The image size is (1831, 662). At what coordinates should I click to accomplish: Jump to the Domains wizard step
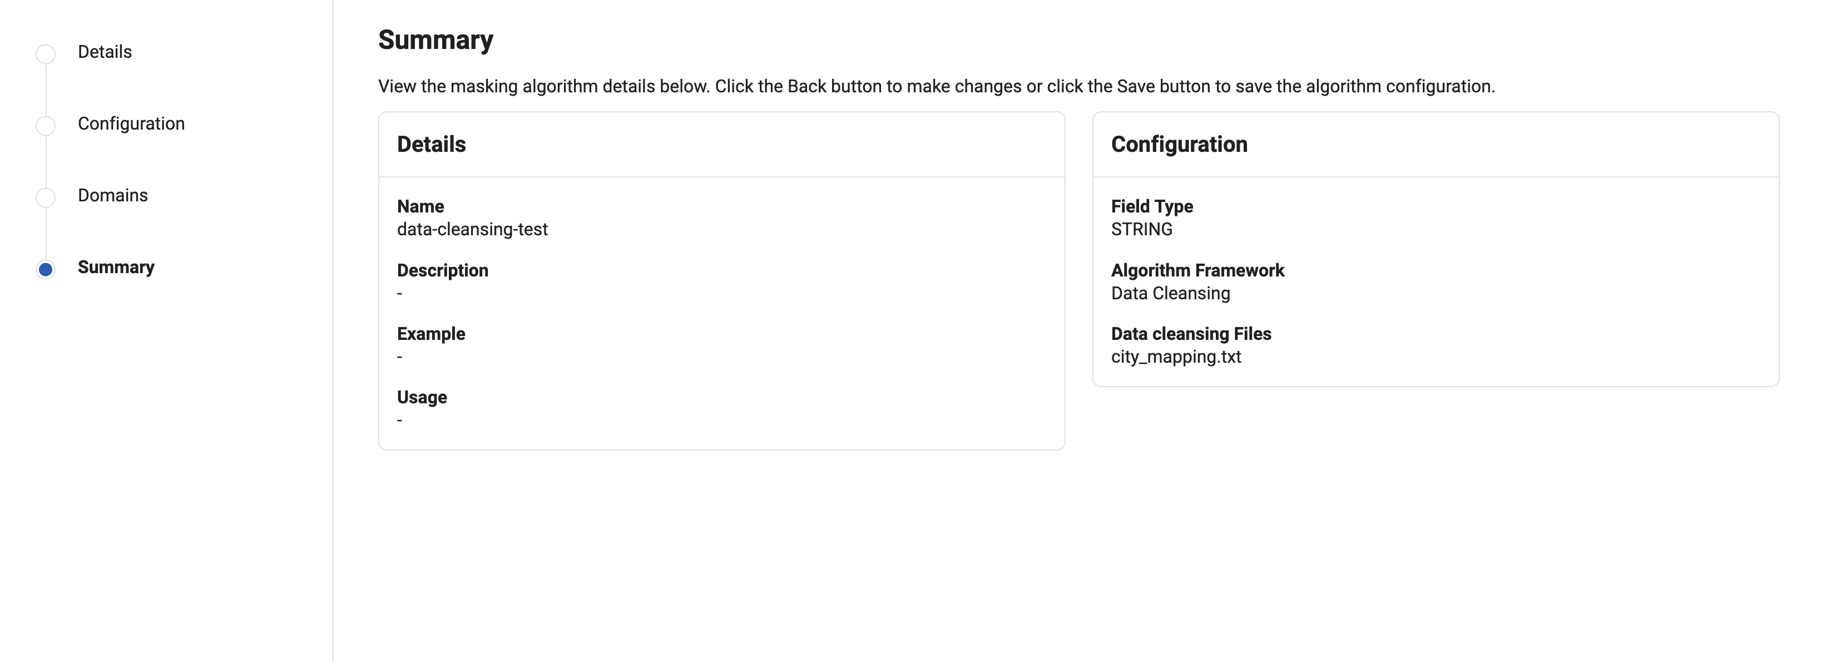click(112, 196)
